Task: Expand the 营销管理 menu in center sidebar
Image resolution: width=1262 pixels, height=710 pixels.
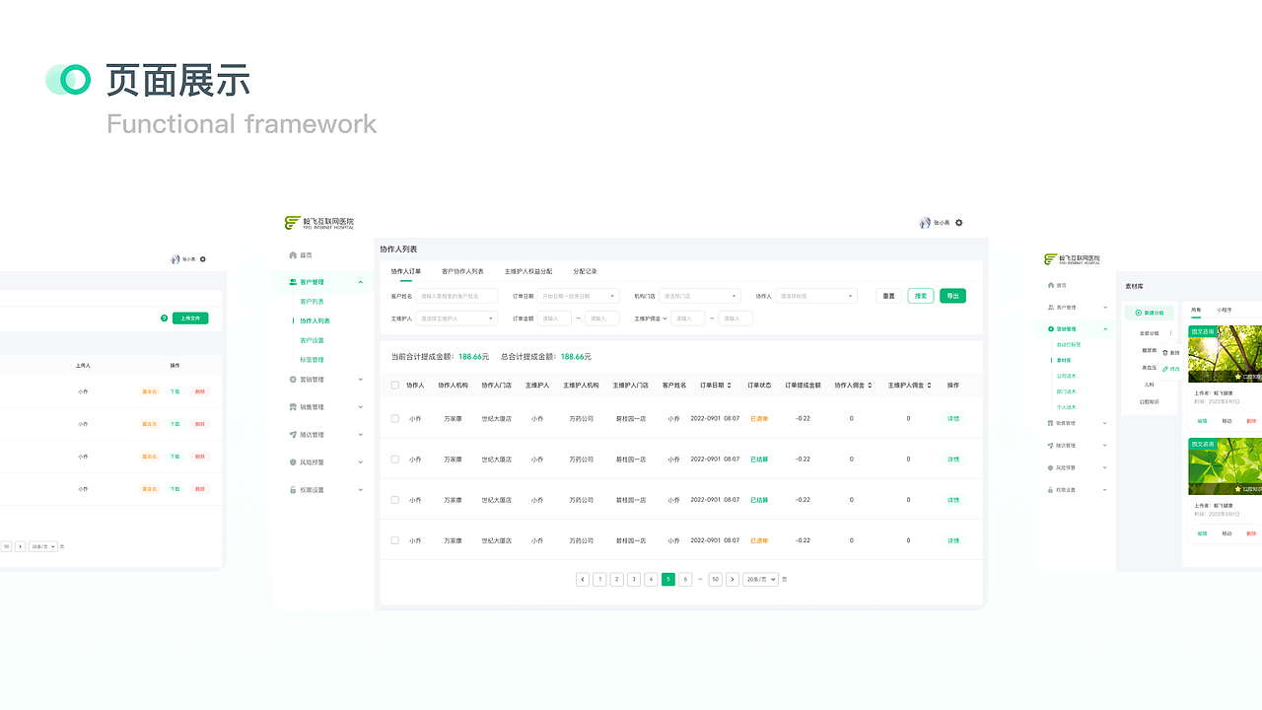Action: [361, 380]
